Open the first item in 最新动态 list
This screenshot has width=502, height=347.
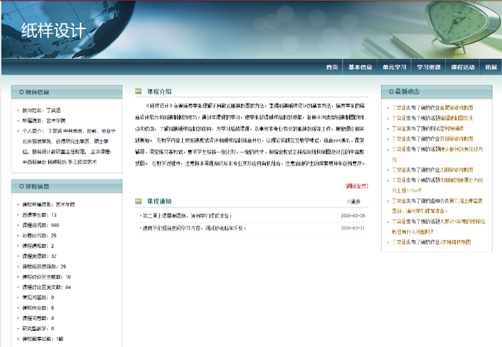(432, 108)
